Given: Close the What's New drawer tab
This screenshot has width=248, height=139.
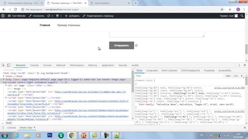Looking at the screenshot, I should click(x=34, y=127).
